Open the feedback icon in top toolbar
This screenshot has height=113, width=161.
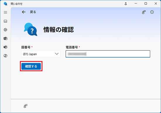pos(144,12)
